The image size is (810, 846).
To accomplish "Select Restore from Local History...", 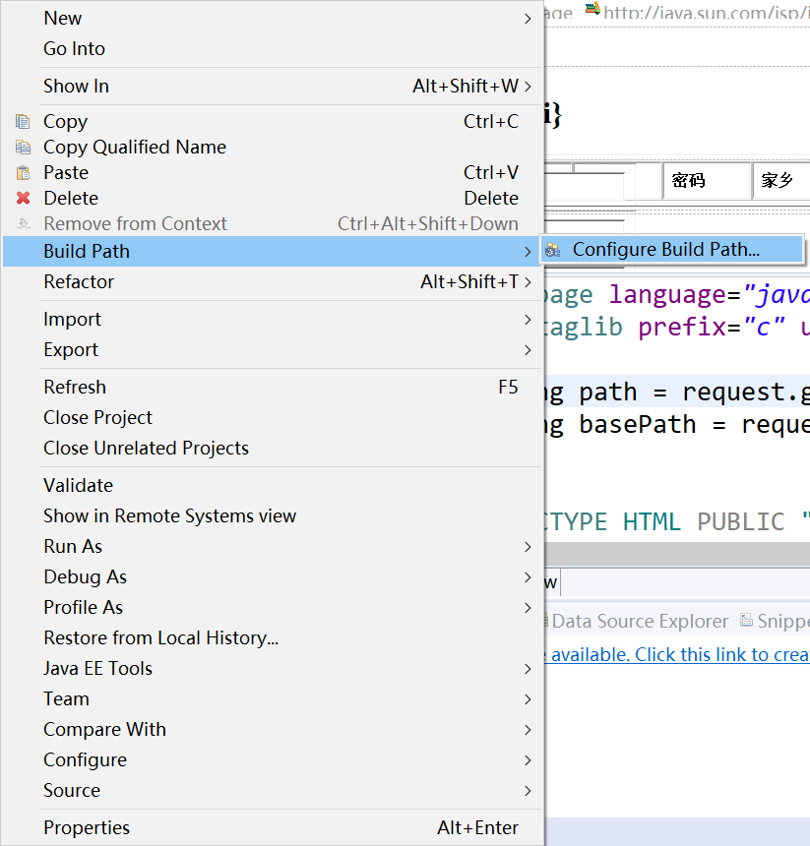I will [x=273, y=638].
